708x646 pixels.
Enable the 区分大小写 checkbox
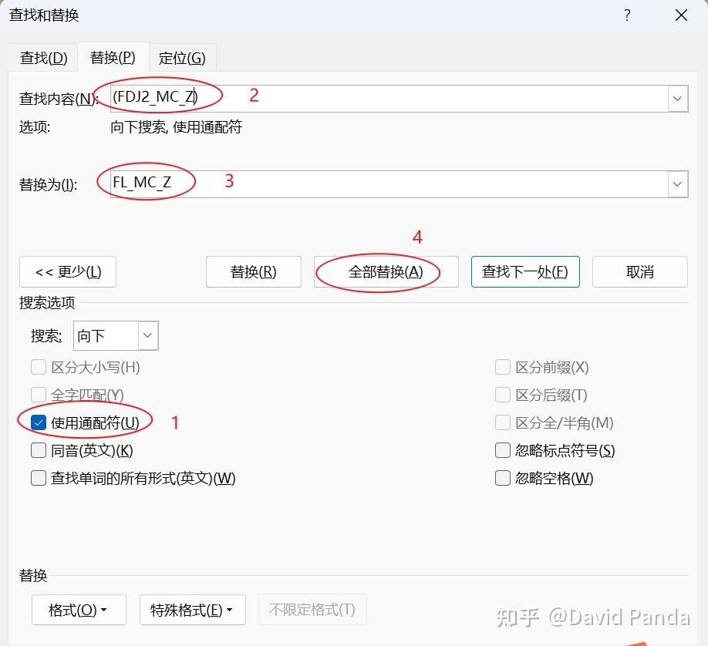click(39, 367)
